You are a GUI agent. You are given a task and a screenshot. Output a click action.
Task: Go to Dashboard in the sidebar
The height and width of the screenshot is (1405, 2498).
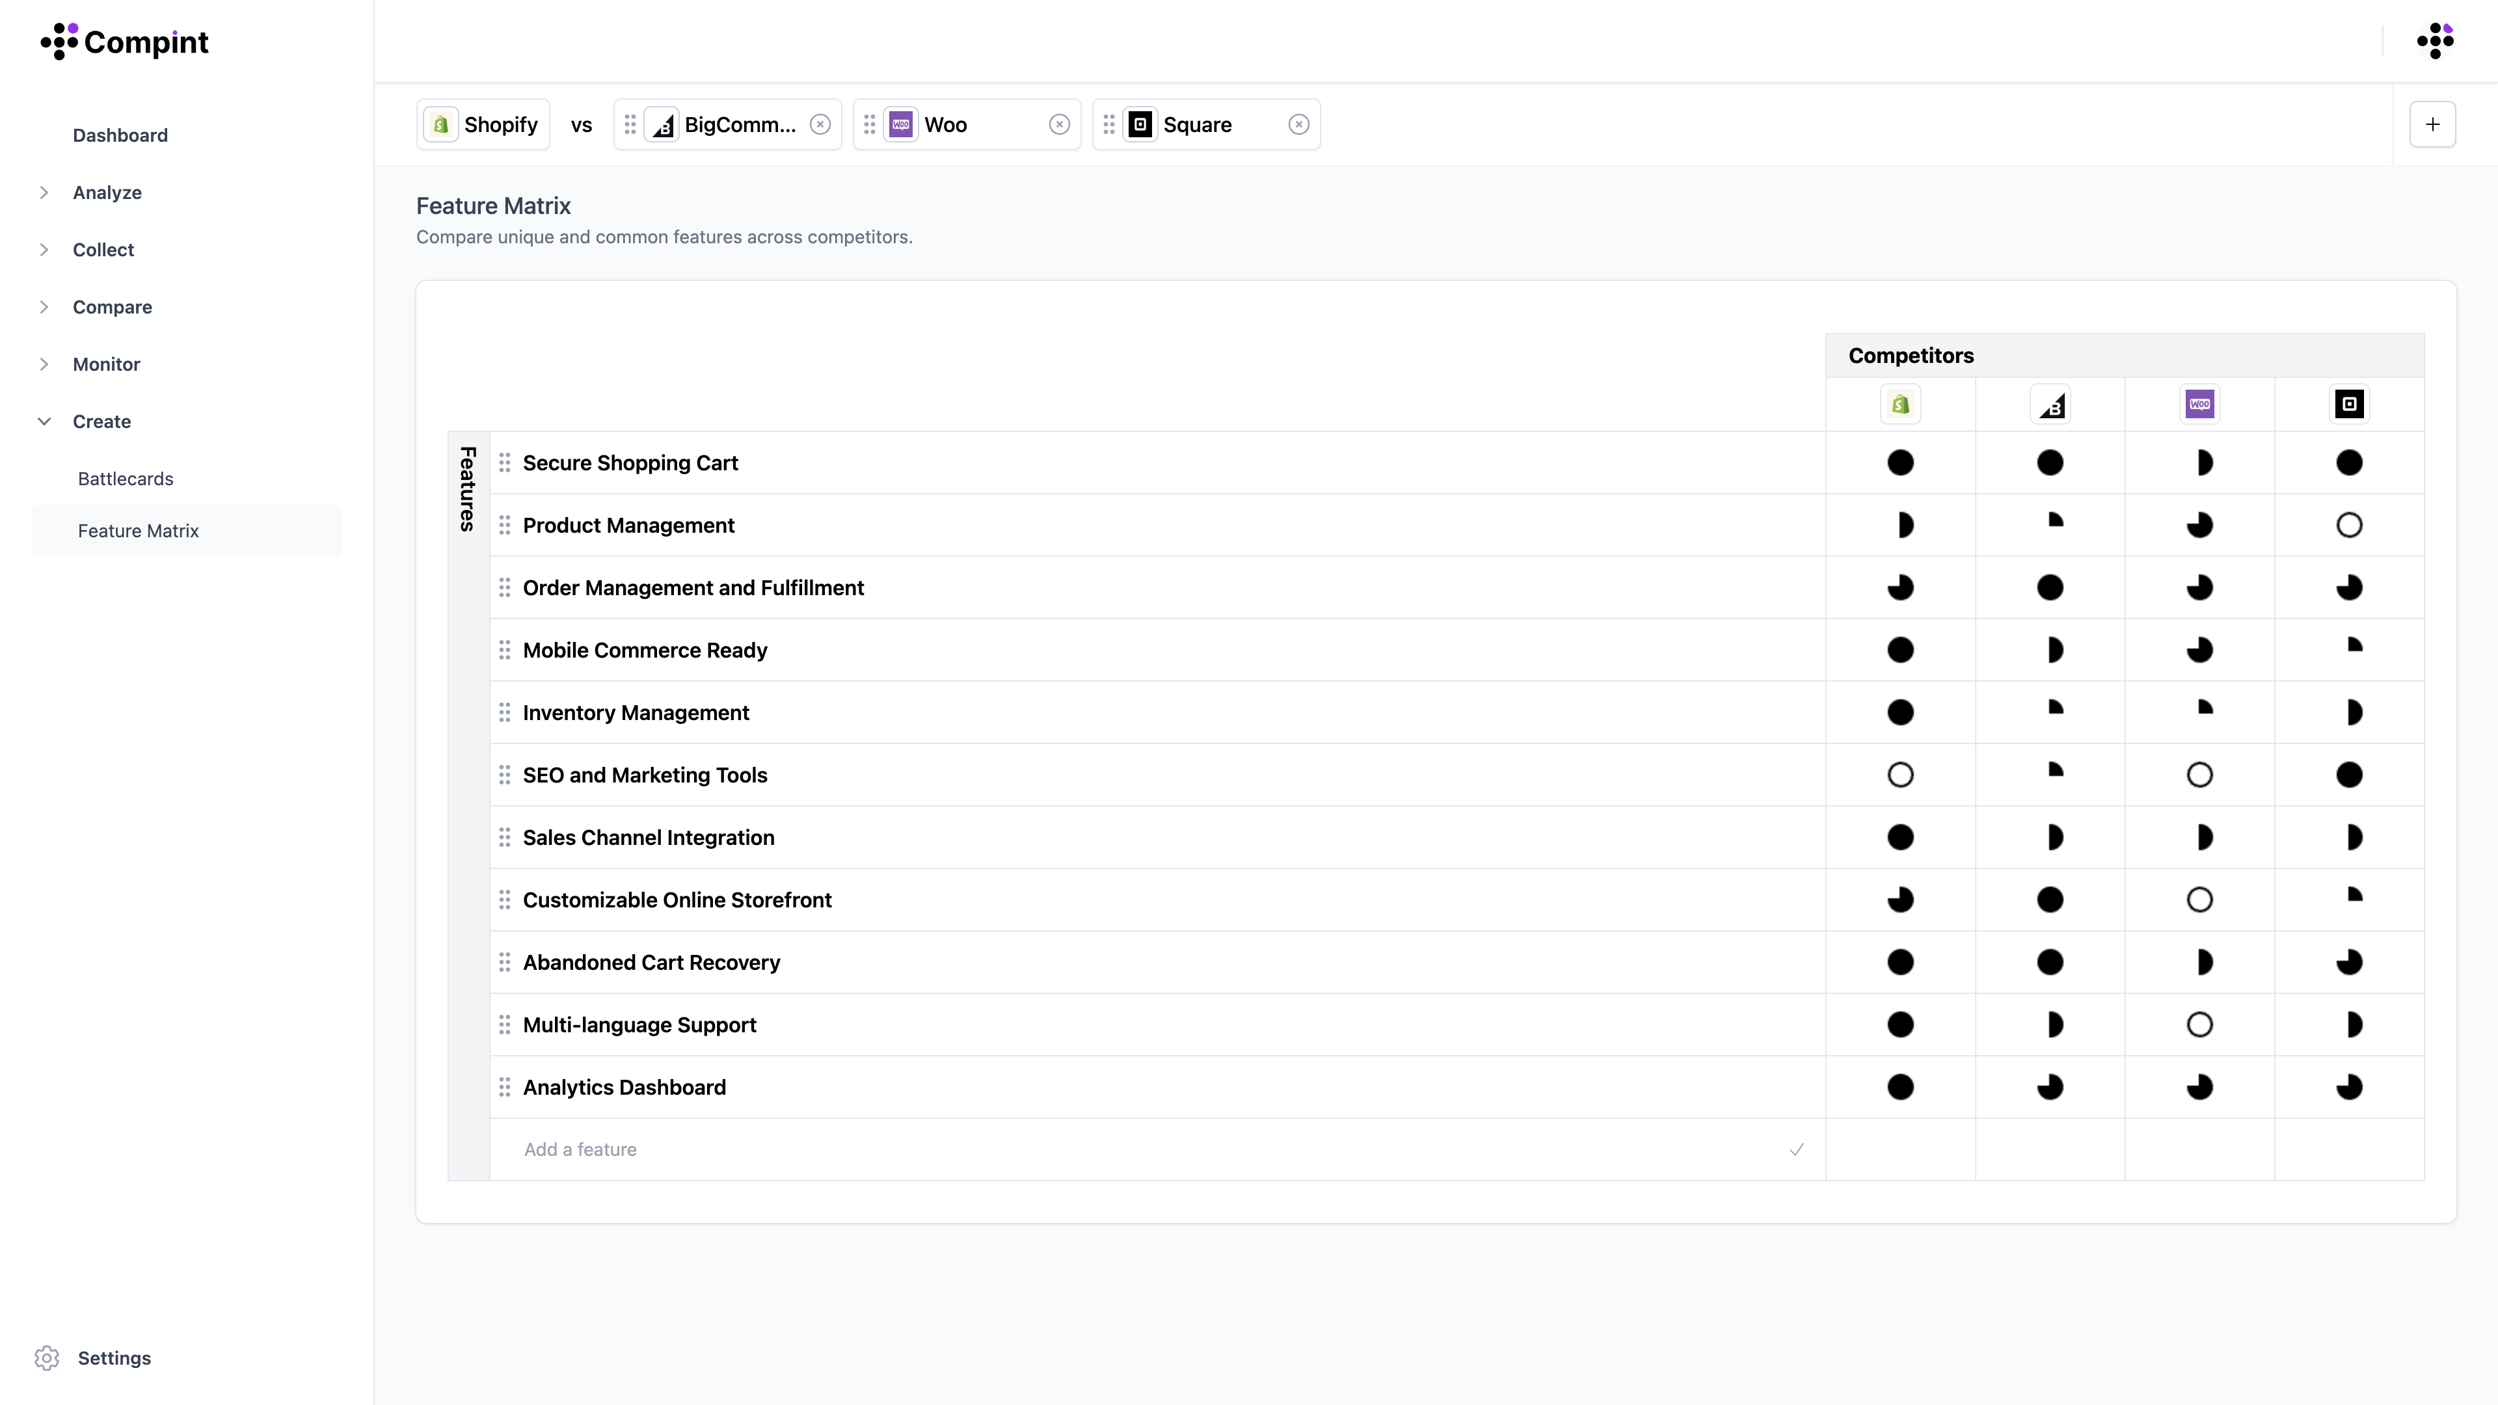click(119, 135)
